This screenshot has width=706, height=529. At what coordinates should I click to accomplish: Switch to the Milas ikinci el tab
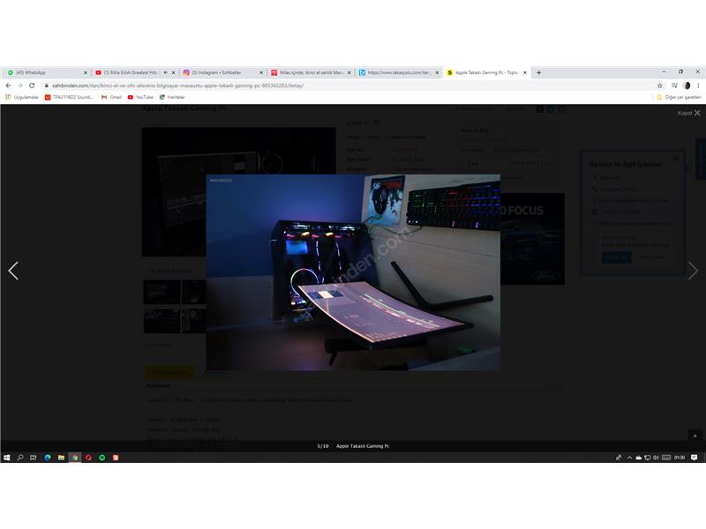click(x=311, y=72)
